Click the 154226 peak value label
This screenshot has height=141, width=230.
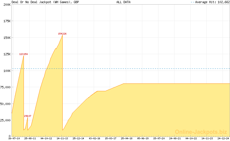click(x=62, y=34)
